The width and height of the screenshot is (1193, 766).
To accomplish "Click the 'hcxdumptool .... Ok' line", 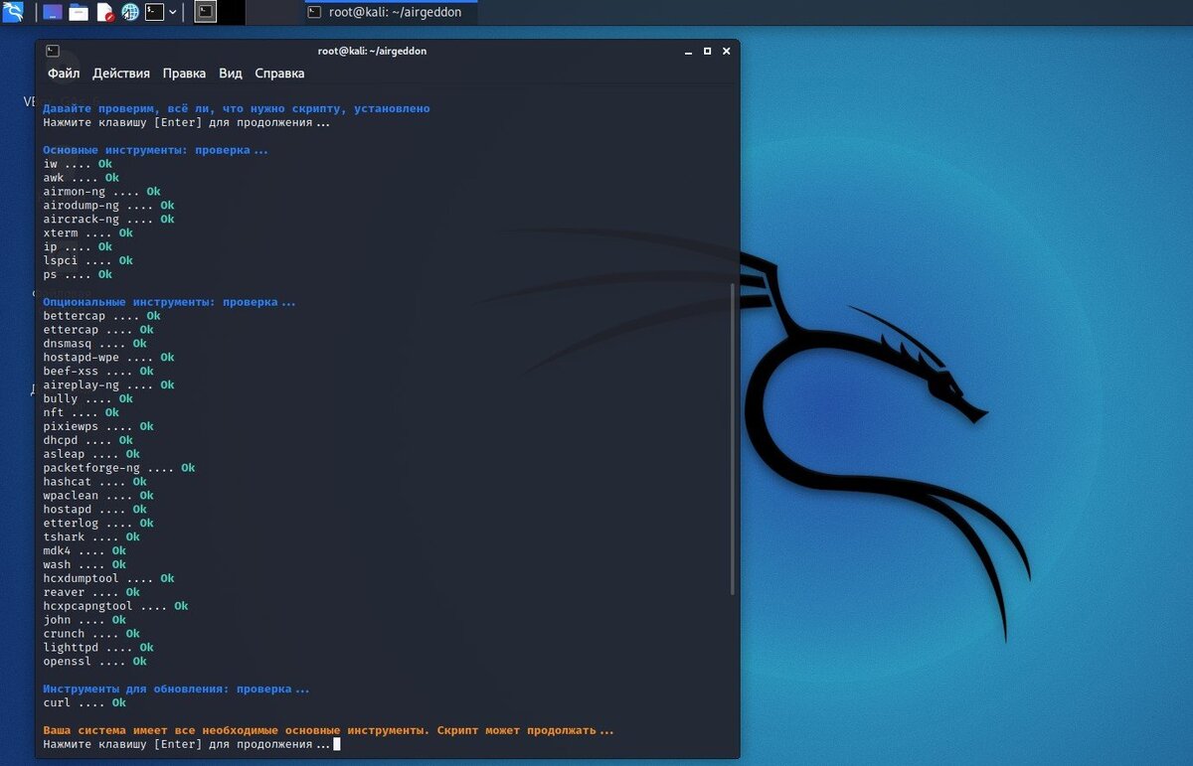I will tap(108, 578).
